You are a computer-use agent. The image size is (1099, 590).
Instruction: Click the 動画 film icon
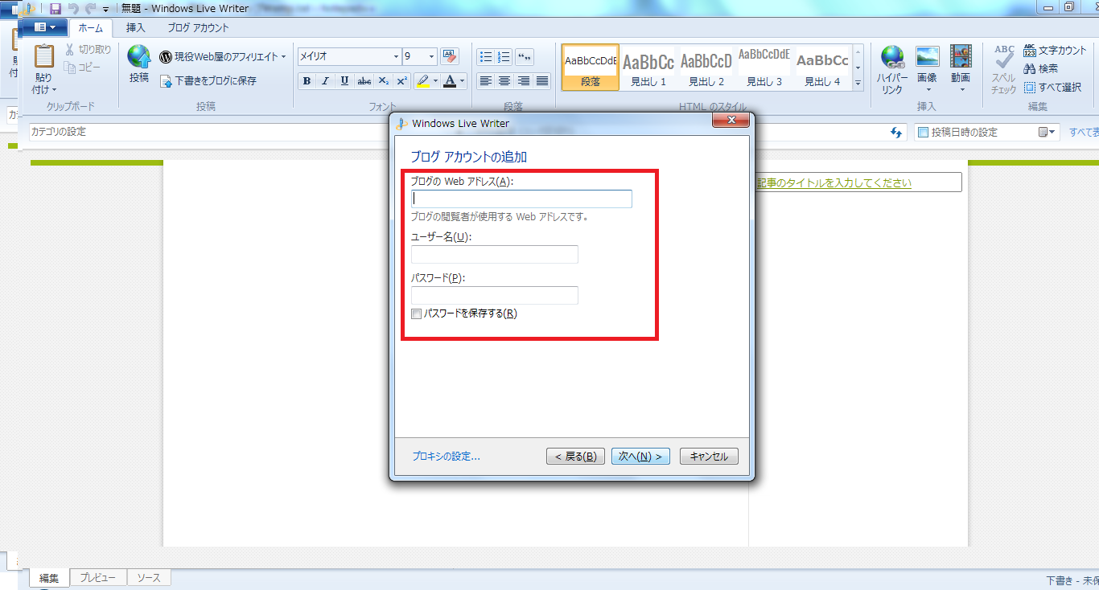tap(961, 56)
